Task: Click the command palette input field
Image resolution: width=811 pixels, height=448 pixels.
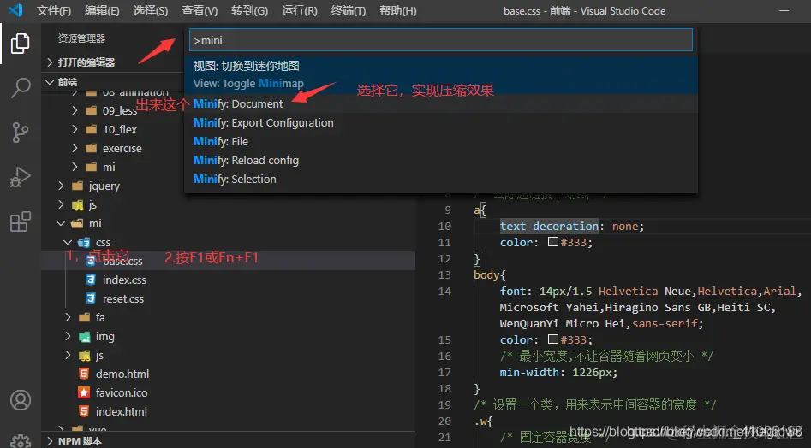Action: click(441, 39)
